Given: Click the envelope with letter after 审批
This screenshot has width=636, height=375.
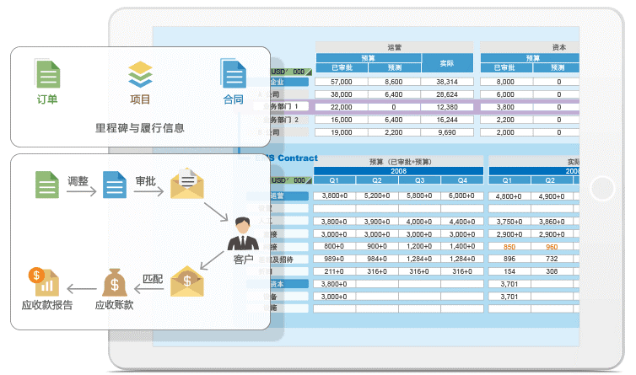Looking at the screenshot, I should (186, 184).
